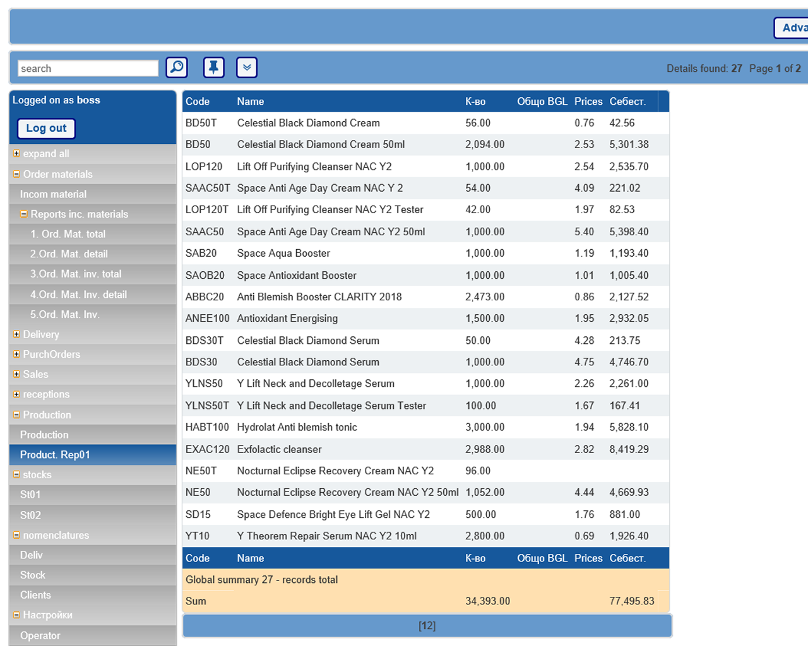Open 1. Ord. Mat. total report
This screenshot has width=808, height=646.
point(68,234)
